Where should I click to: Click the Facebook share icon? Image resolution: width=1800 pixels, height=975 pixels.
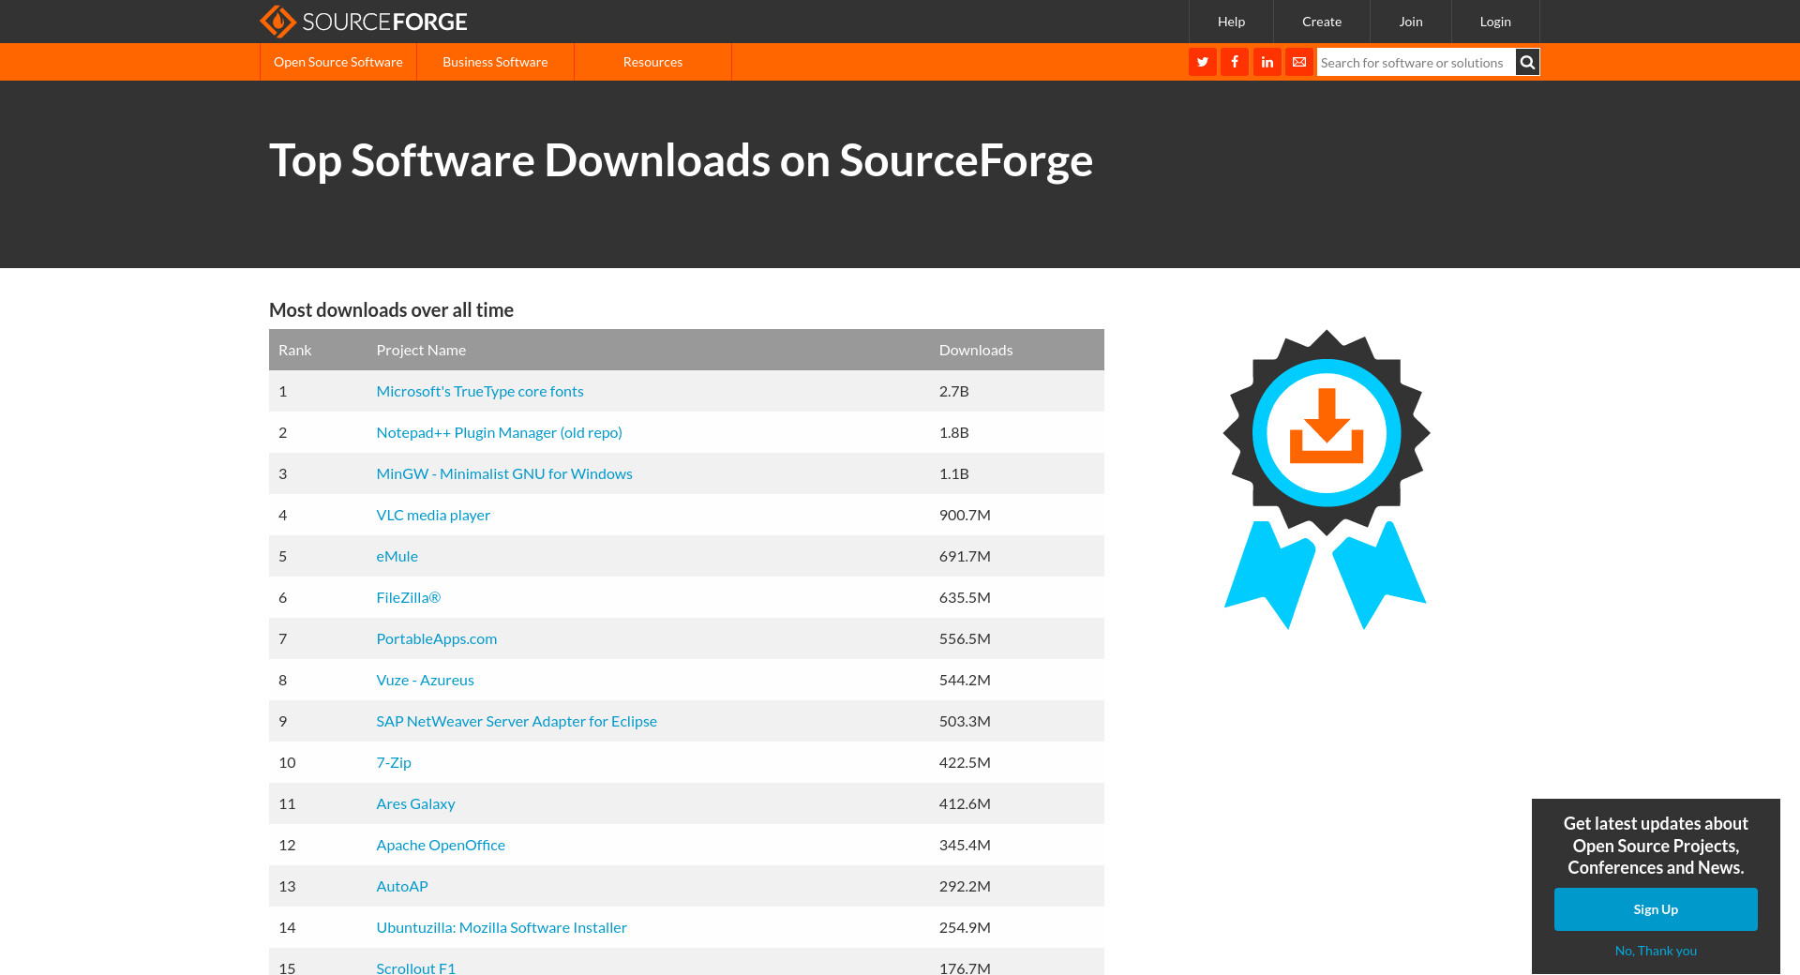pyautogui.click(x=1235, y=62)
